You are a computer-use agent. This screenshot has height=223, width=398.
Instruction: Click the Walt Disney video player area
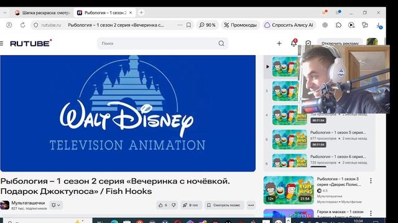[127, 113]
